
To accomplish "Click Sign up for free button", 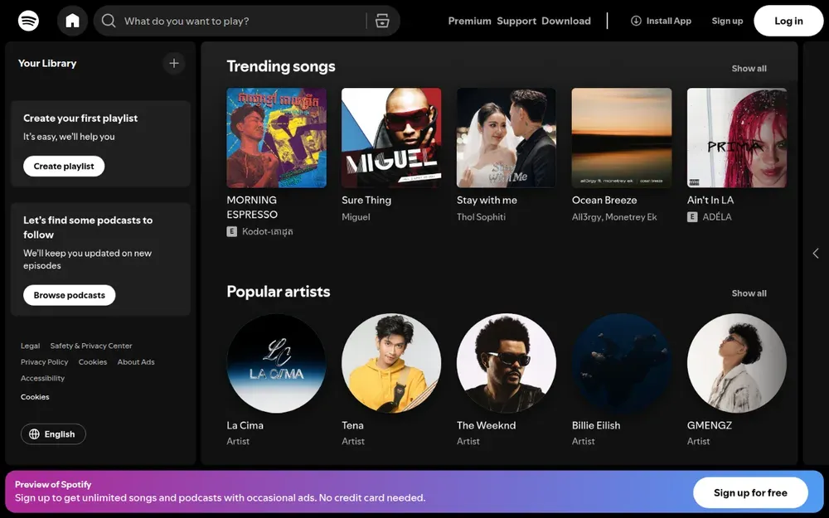I will [x=750, y=492].
